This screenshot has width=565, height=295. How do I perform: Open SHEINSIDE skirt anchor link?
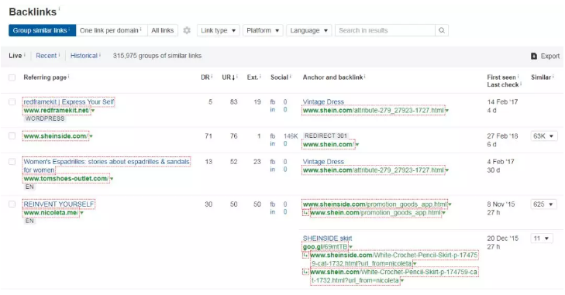(327, 238)
